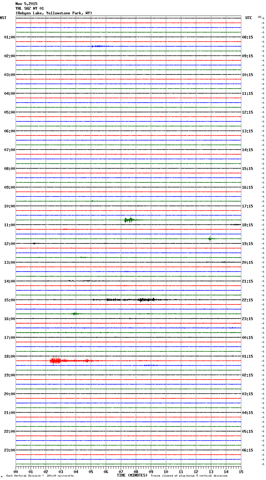Click the '01:00' MST time label
This screenshot has width=266, height=480.
point(9,37)
